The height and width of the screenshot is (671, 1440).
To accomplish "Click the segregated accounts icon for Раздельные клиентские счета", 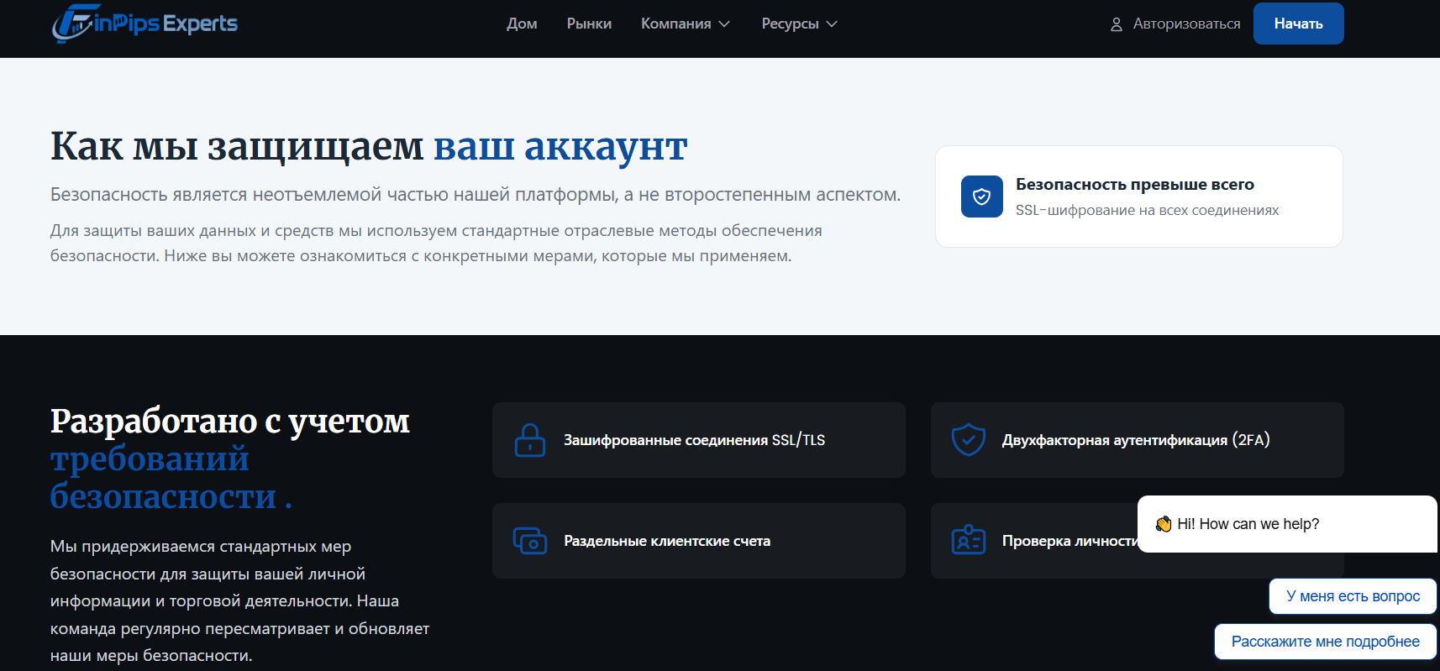I will (530, 541).
